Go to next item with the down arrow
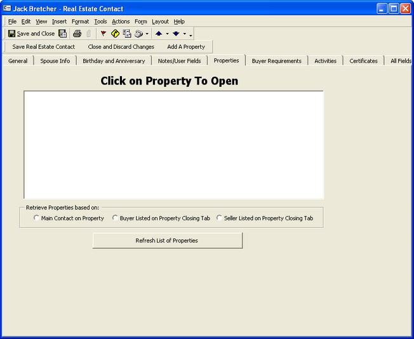414x339 pixels. (x=176, y=34)
